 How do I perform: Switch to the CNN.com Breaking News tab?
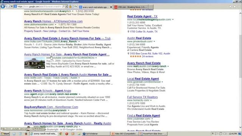click(x=131, y=7)
